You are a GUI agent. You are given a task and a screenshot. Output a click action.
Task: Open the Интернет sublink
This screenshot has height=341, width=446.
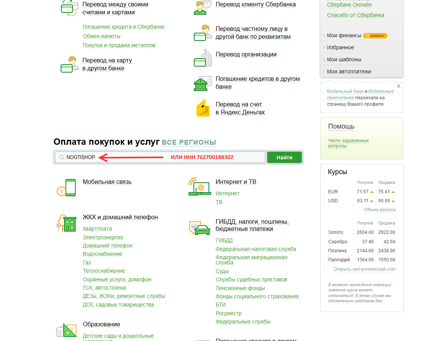click(x=228, y=193)
